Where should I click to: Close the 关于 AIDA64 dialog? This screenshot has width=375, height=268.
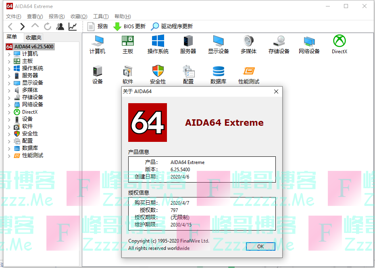coord(276,91)
